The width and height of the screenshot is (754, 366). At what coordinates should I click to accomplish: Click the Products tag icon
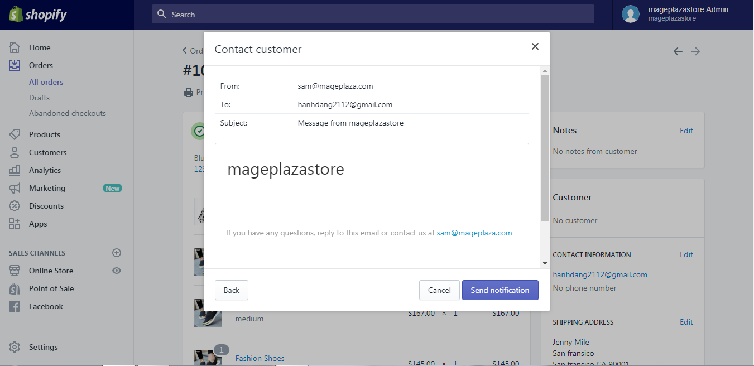(15, 134)
